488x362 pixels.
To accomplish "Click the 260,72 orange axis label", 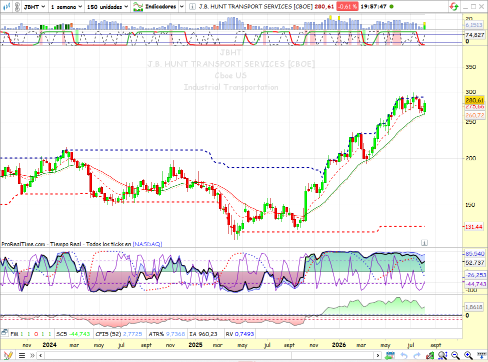I will click(474, 115).
